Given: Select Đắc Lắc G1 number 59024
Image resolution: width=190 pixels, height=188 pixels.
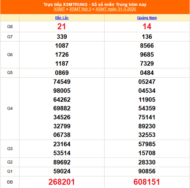Looking at the screenshot, I should pos(62,171).
